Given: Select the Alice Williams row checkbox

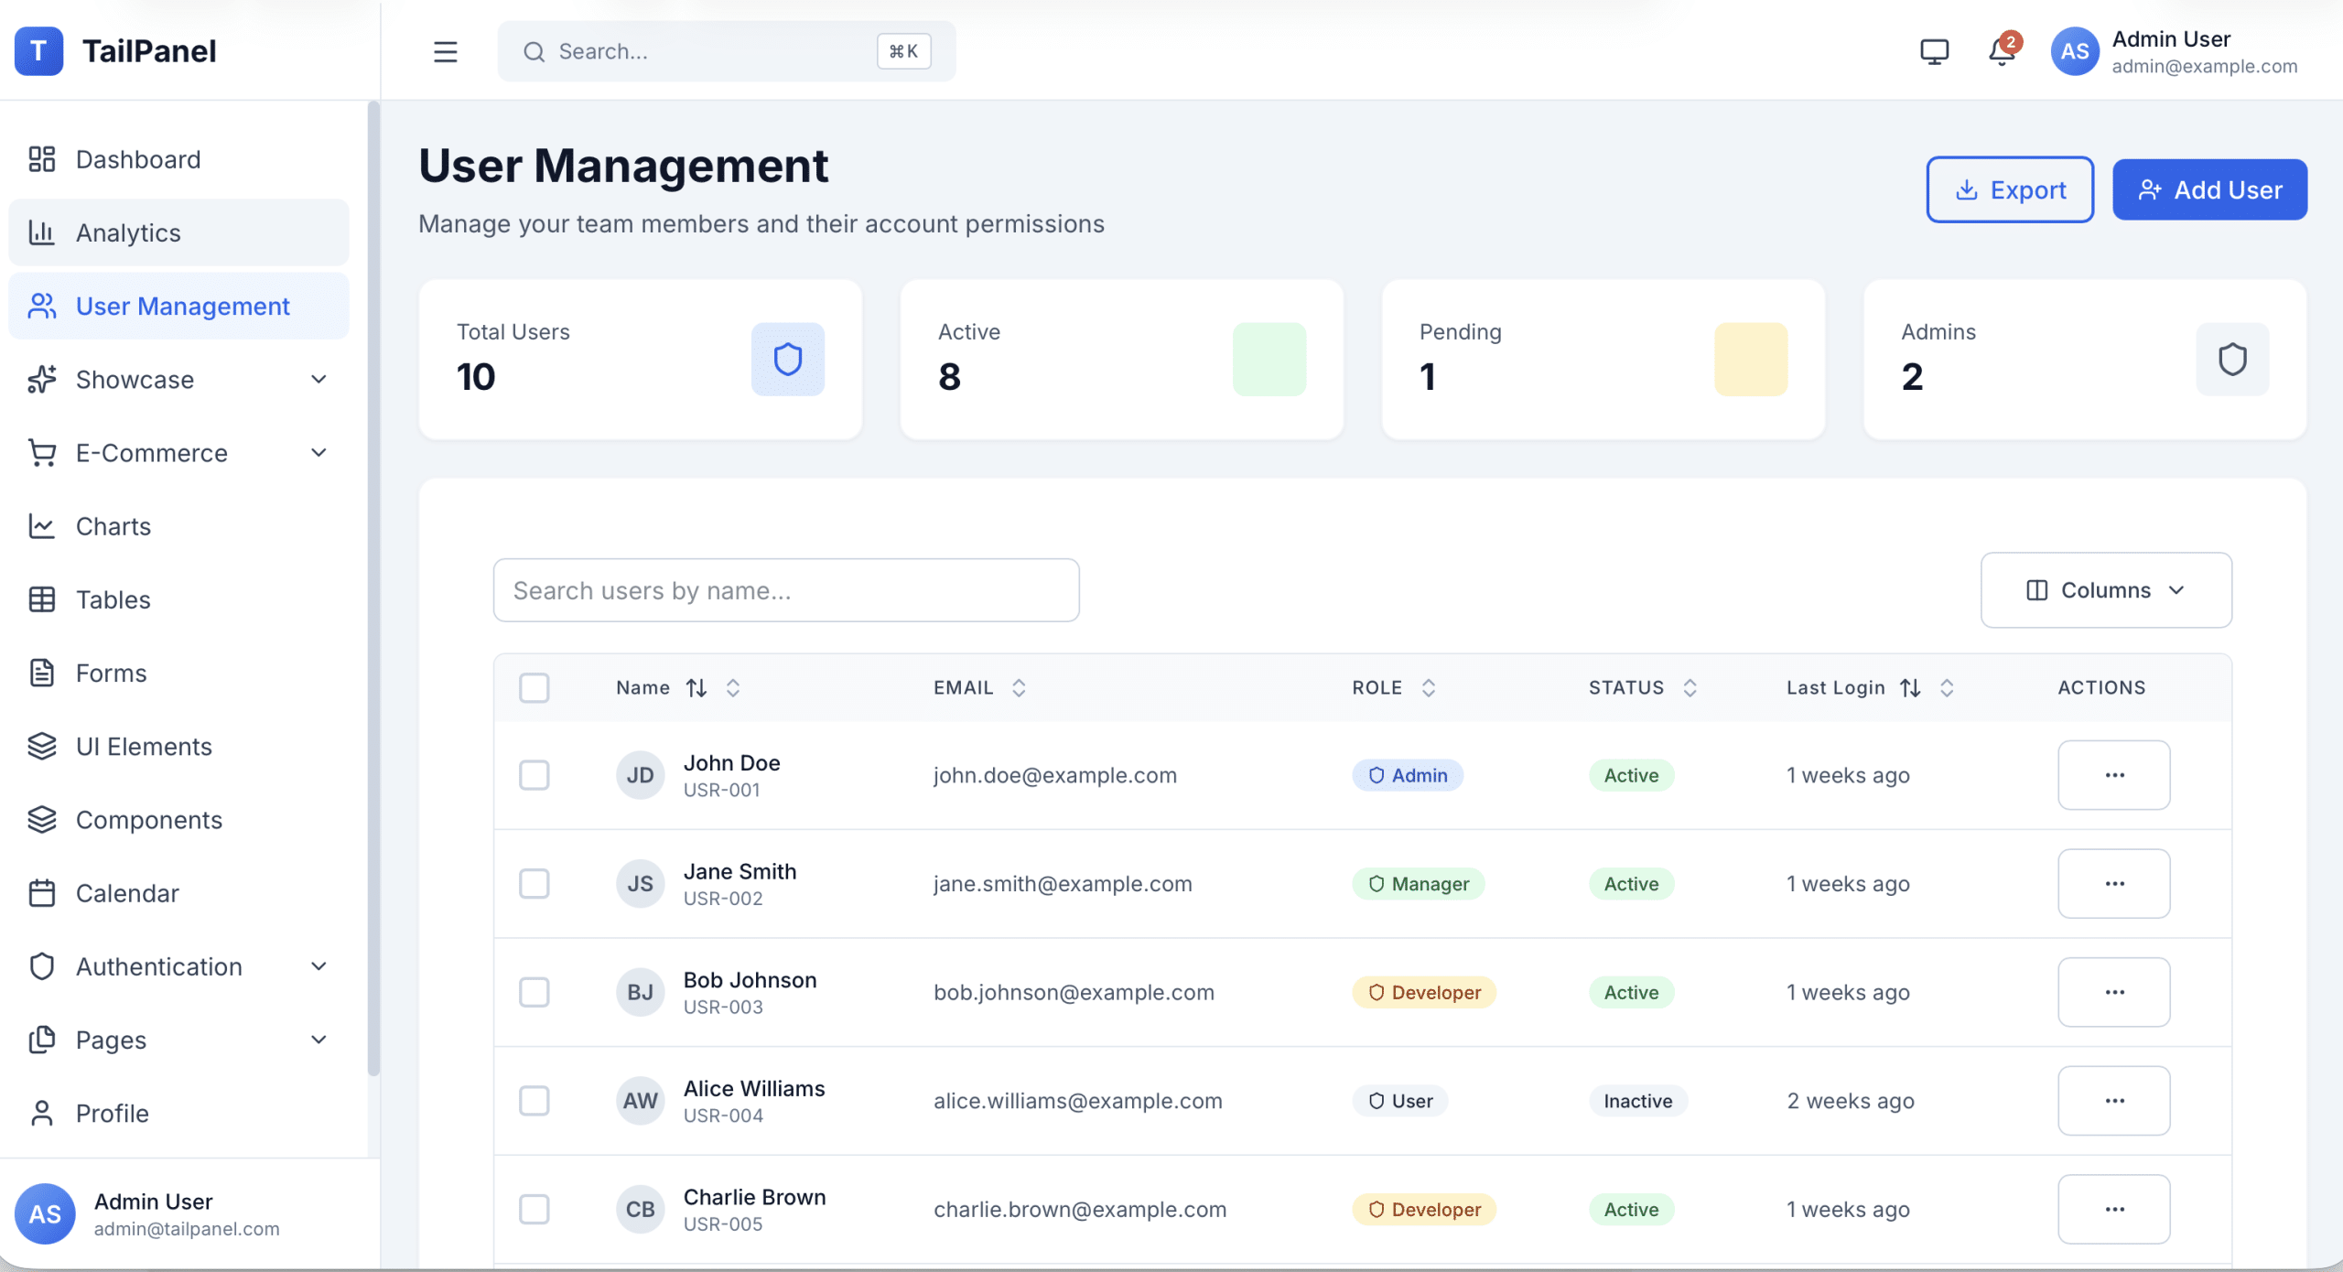Looking at the screenshot, I should point(534,1101).
